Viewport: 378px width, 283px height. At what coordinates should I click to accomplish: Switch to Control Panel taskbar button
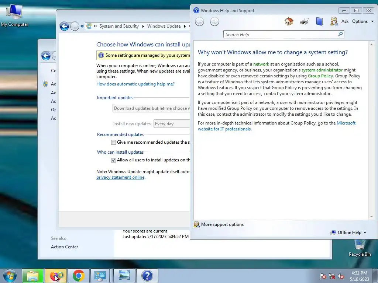100,276
